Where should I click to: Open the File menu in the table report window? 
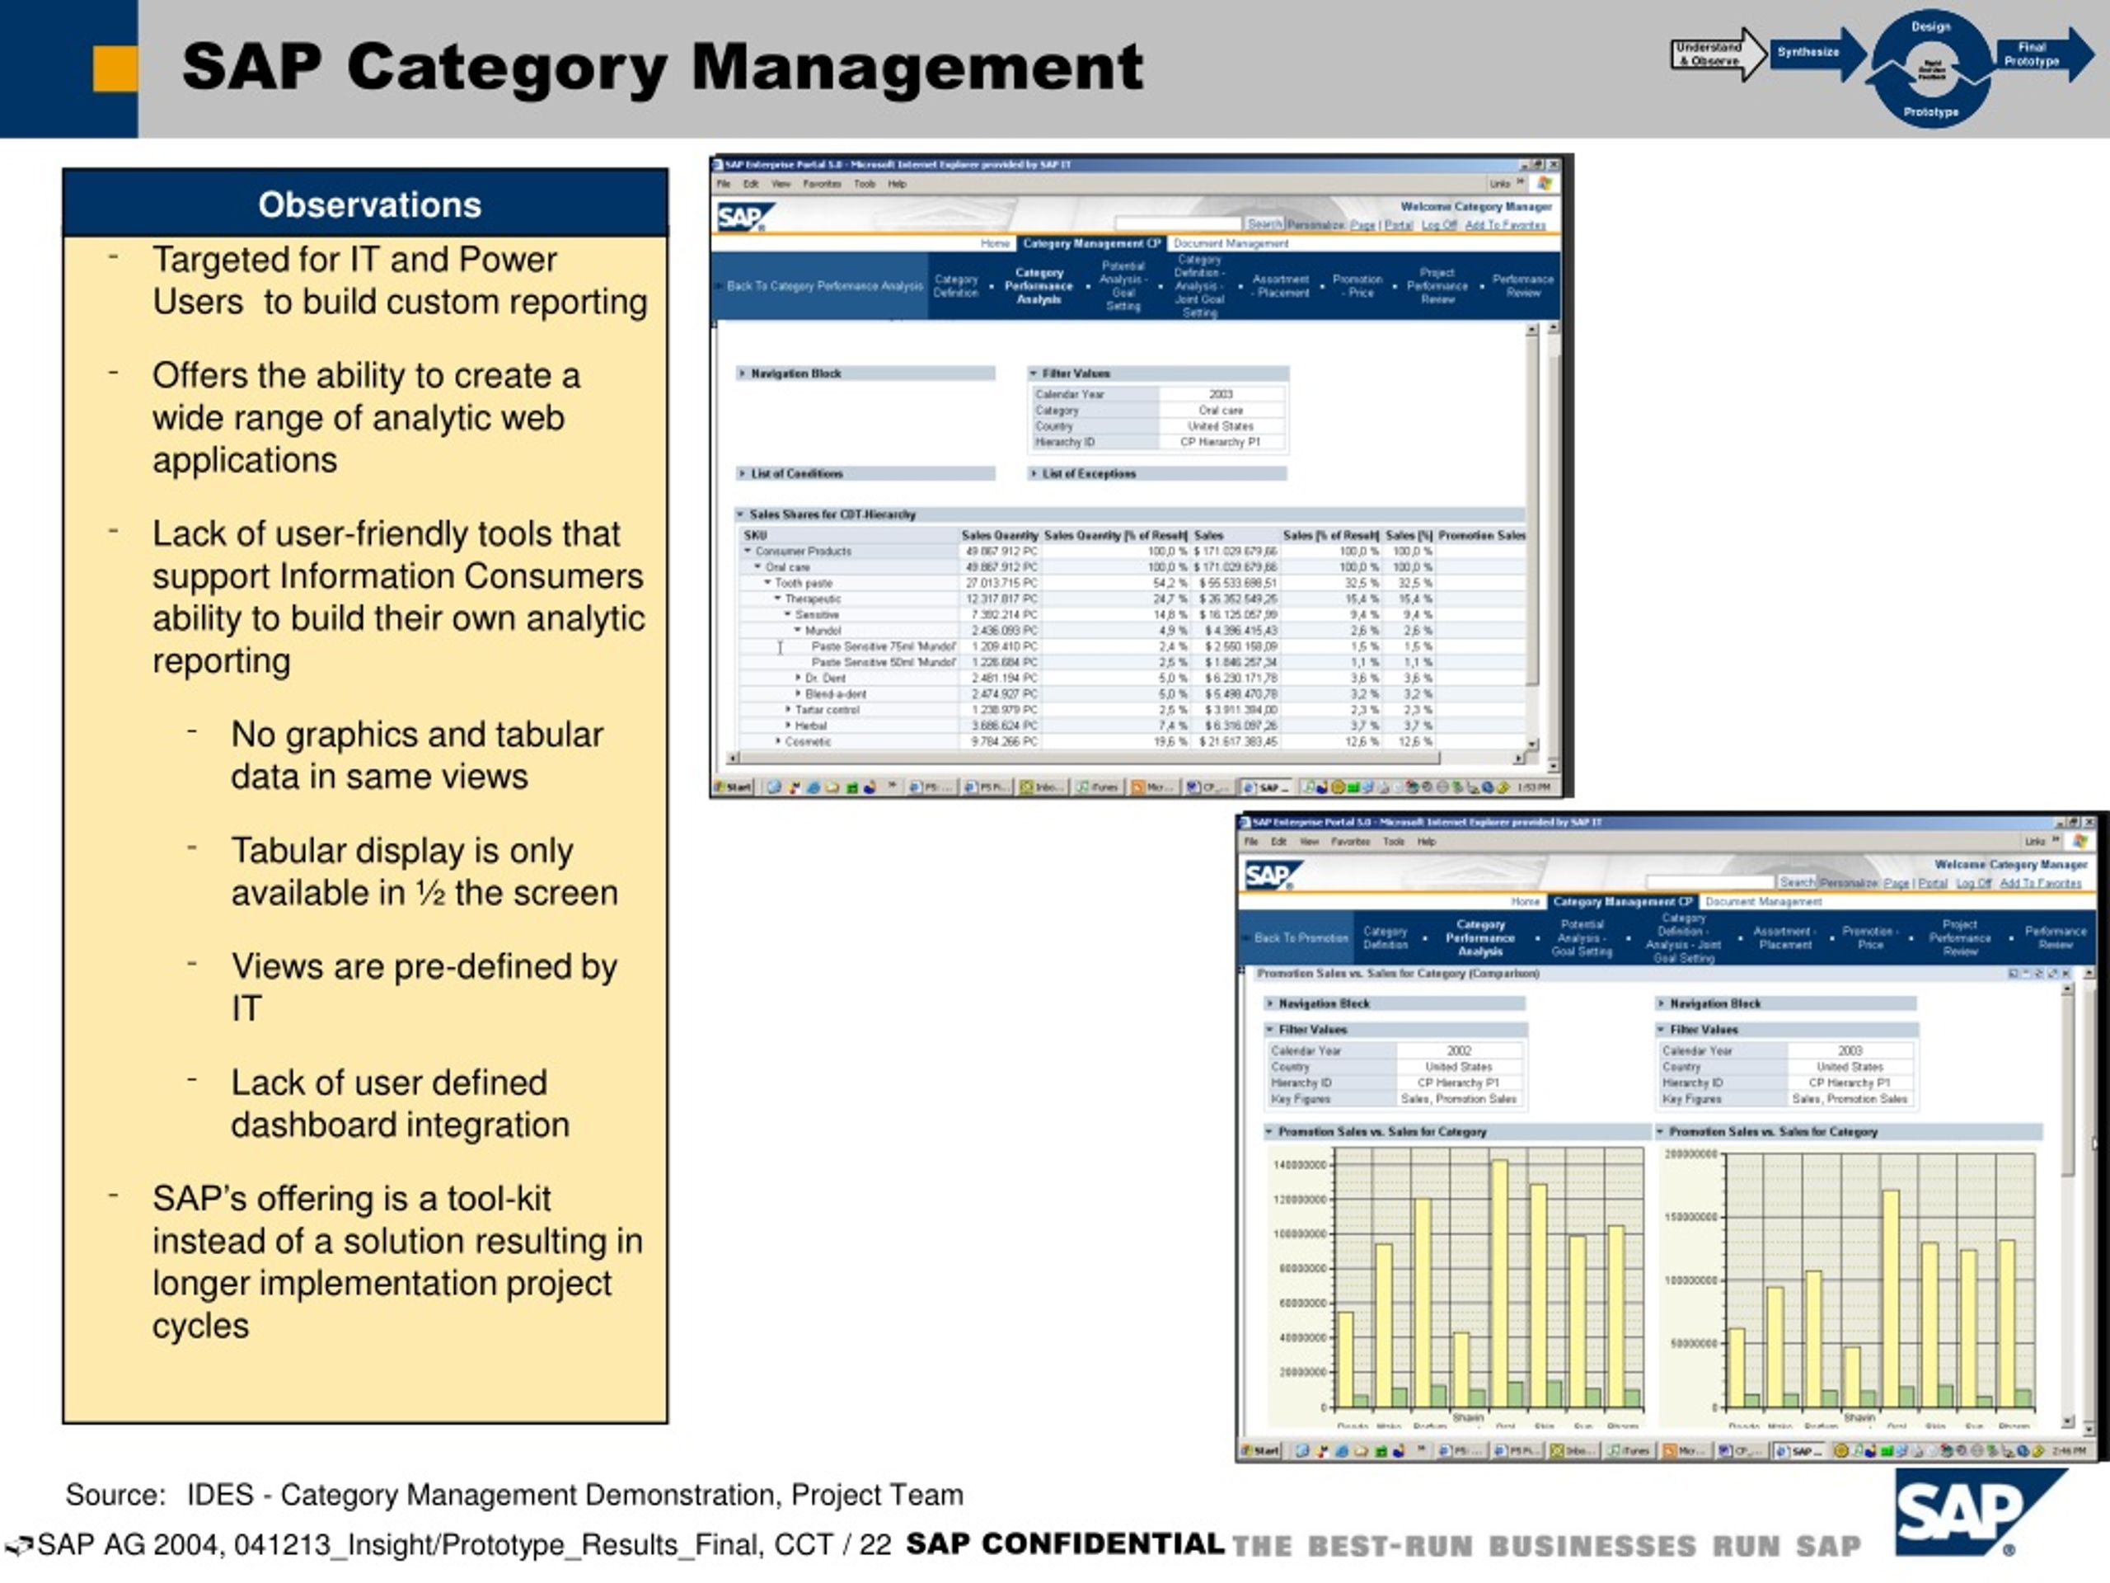coord(723,184)
